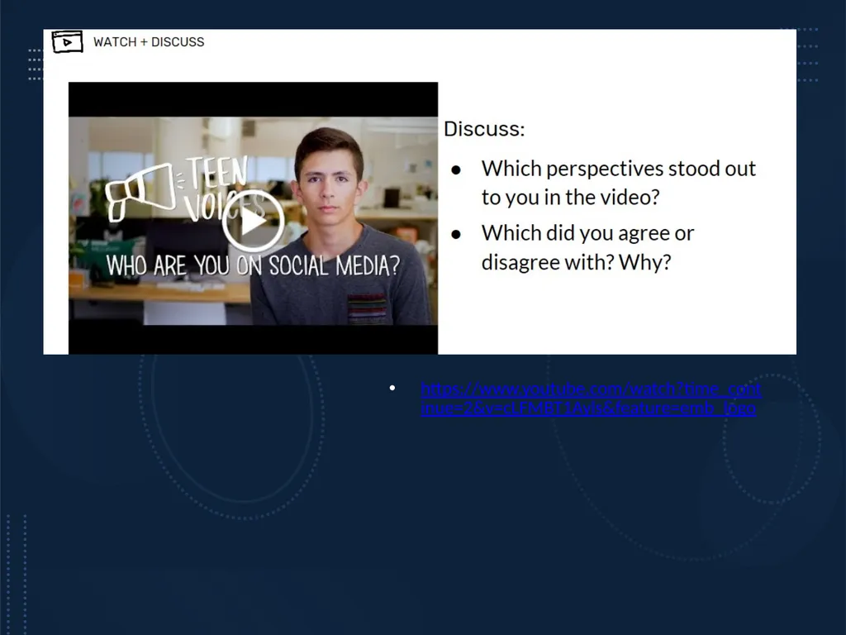
Task: Select 'Which did you agree or disagree' bullet
Action: (587, 247)
